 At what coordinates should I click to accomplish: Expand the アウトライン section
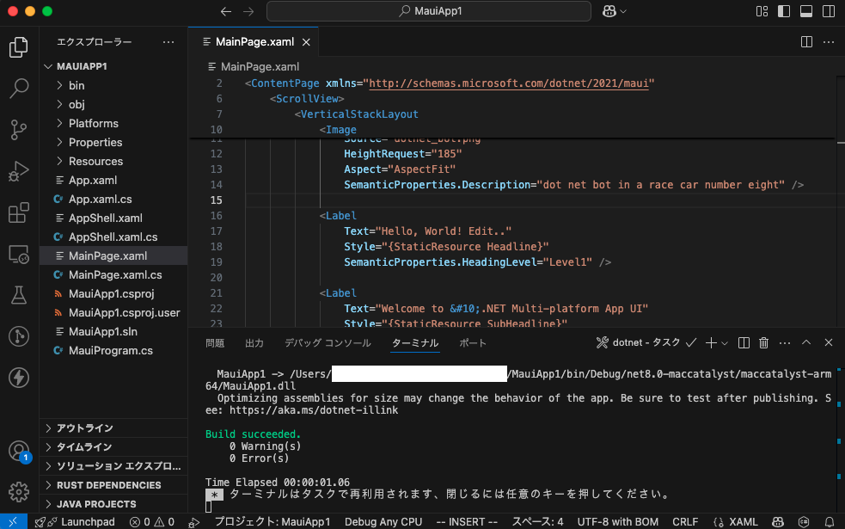pyautogui.click(x=84, y=428)
